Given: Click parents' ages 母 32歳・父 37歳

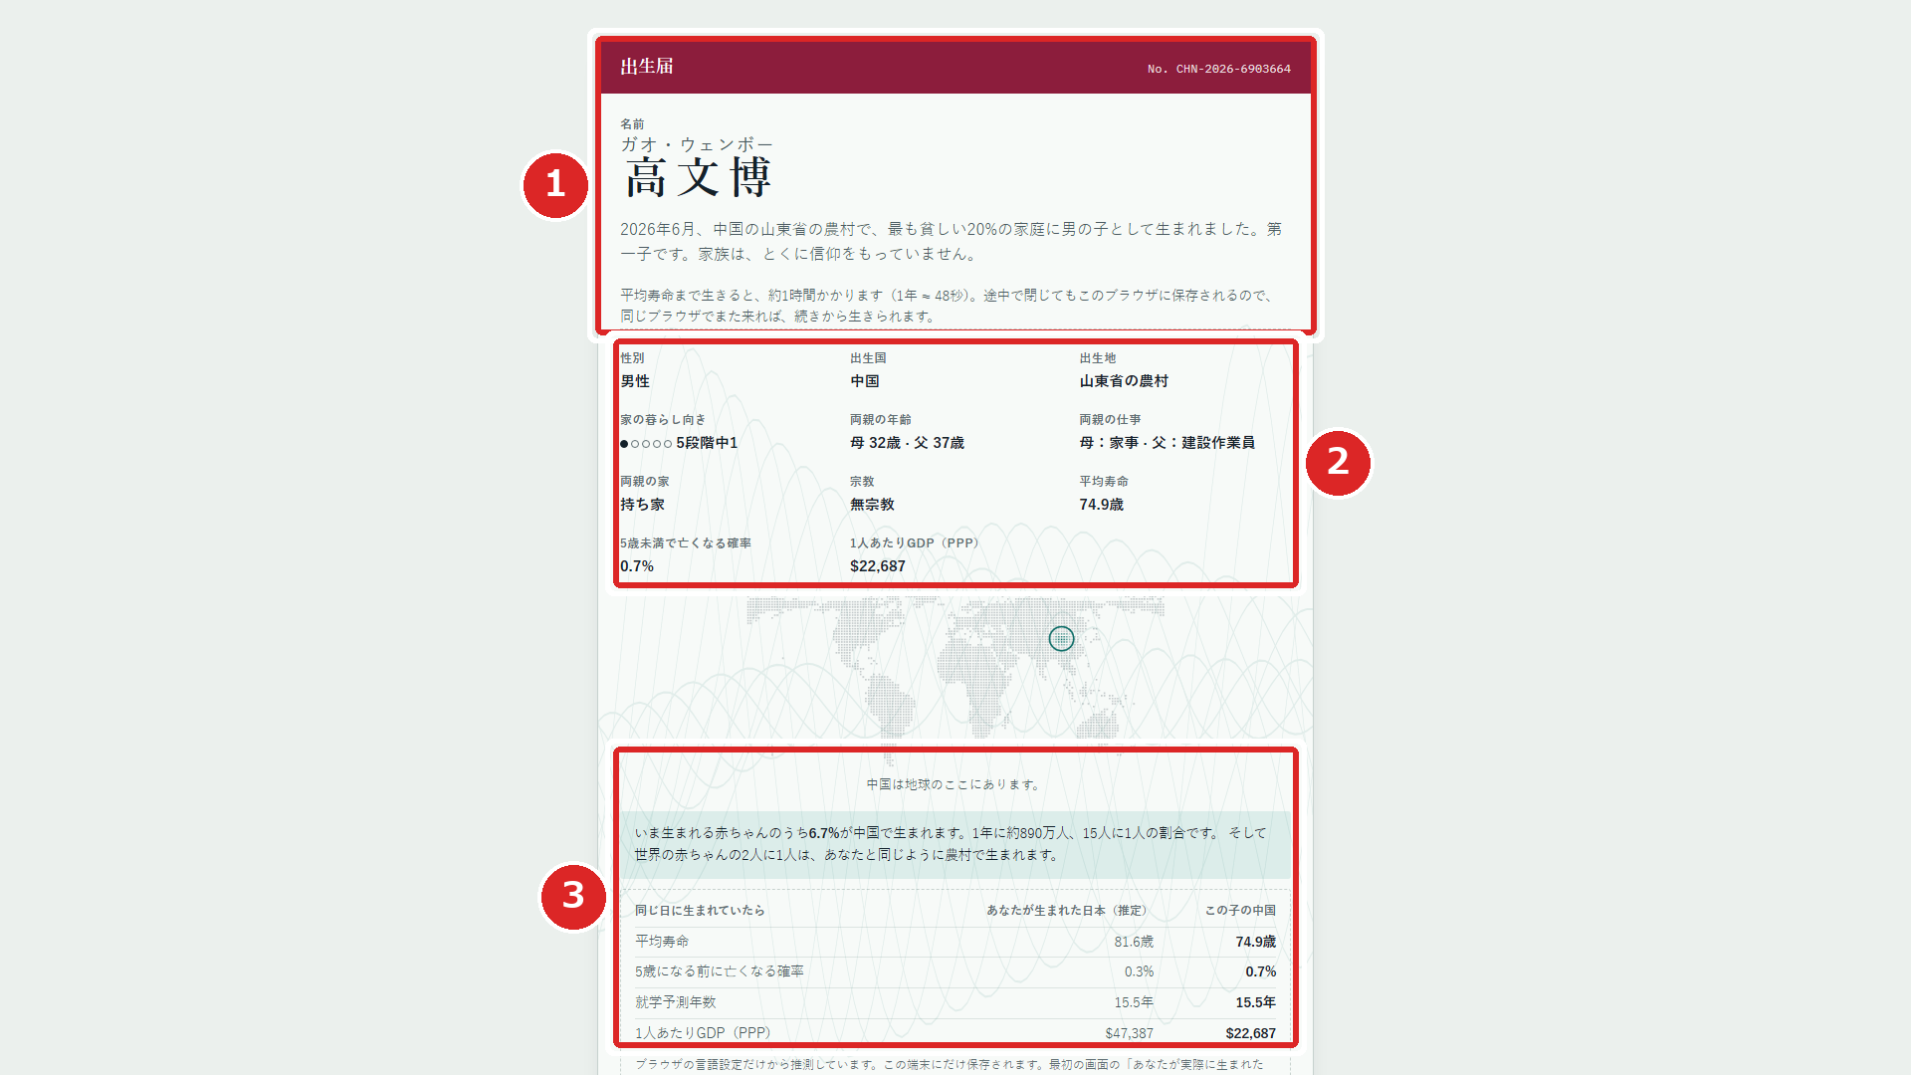Looking at the screenshot, I should coord(907,443).
